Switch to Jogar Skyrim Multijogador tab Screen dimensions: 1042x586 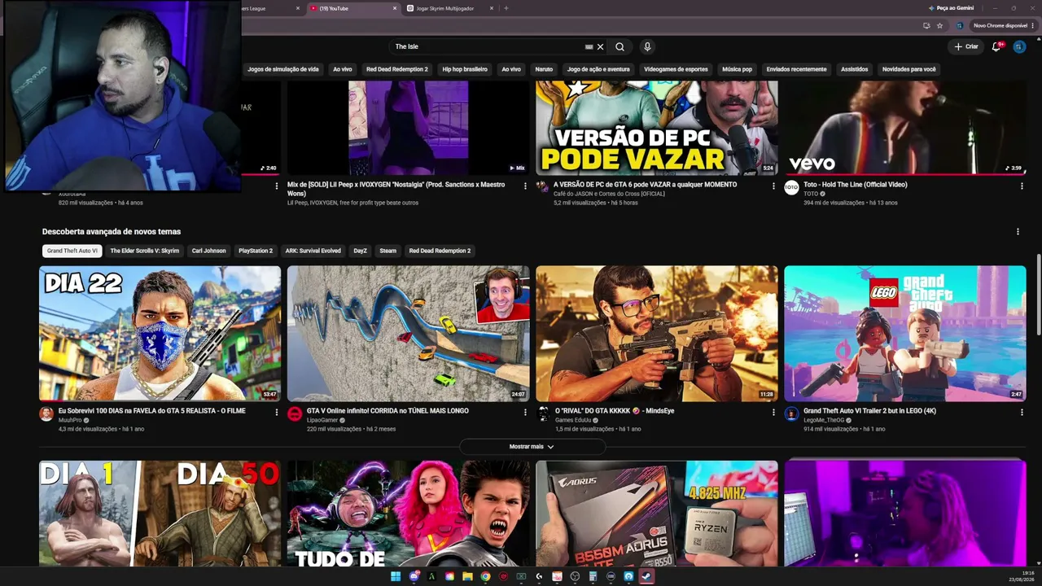click(450, 8)
